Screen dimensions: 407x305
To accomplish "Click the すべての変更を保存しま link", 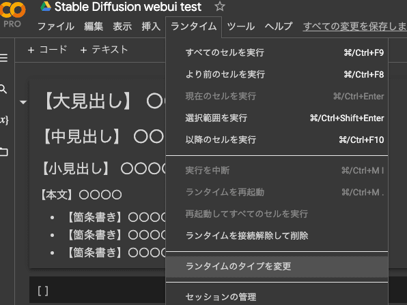I will (354, 27).
